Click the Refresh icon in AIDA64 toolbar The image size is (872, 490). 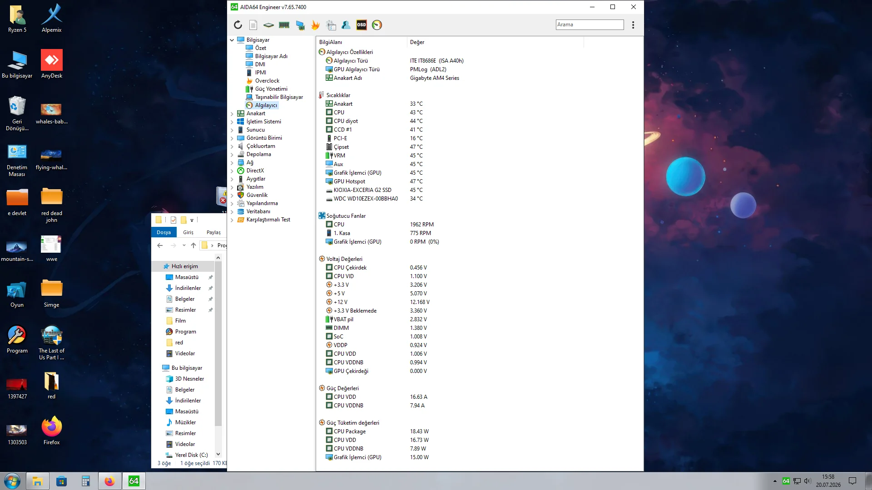pos(238,25)
